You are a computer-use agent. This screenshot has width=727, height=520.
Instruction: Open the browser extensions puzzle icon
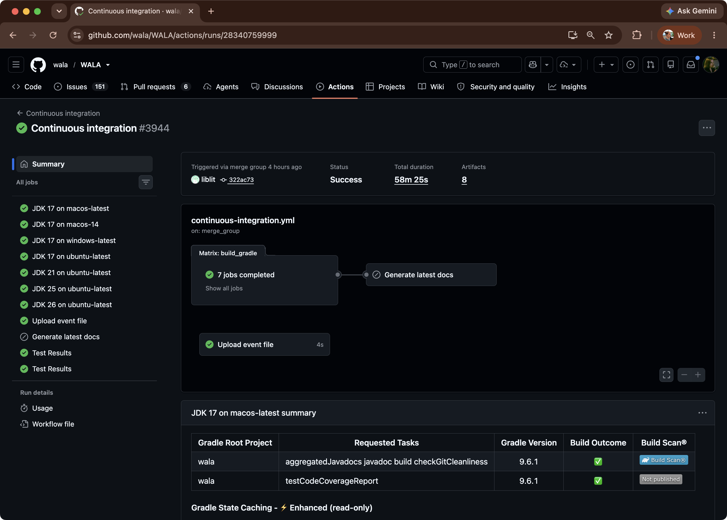(x=637, y=35)
